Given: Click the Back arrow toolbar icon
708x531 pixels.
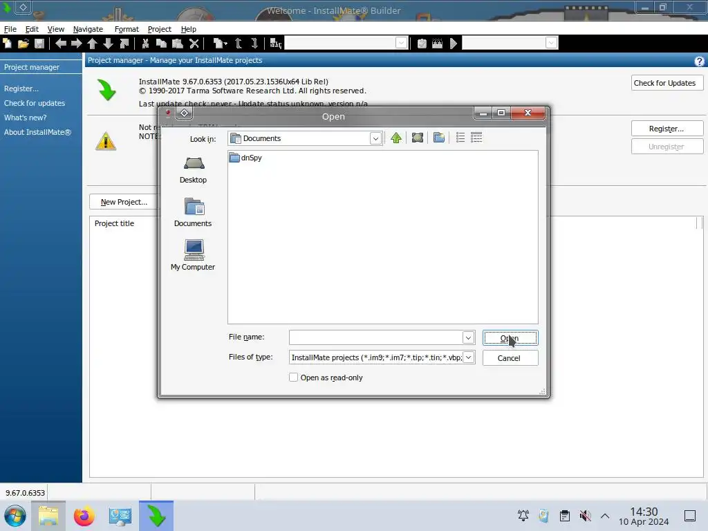Looking at the screenshot, I should pyautogui.click(x=61, y=44).
